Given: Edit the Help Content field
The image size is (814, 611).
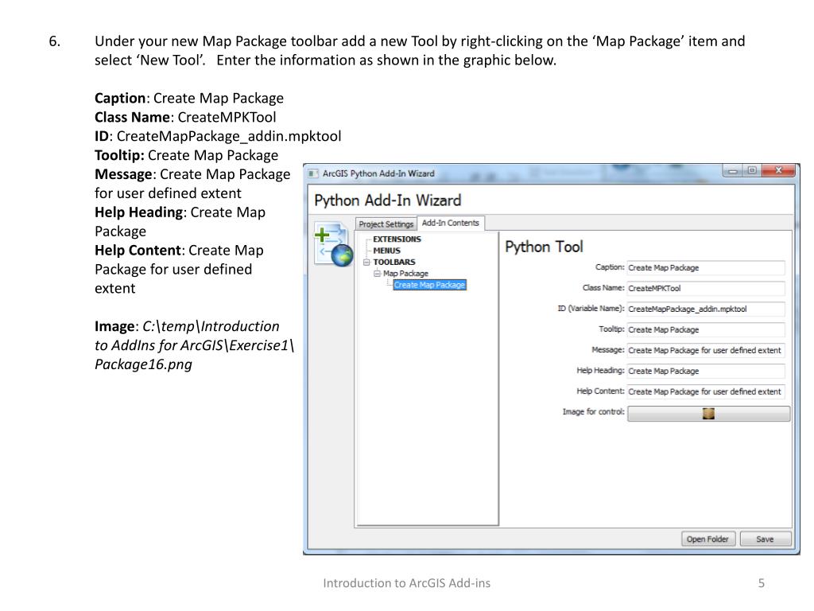Looking at the screenshot, I should coord(706,391).
